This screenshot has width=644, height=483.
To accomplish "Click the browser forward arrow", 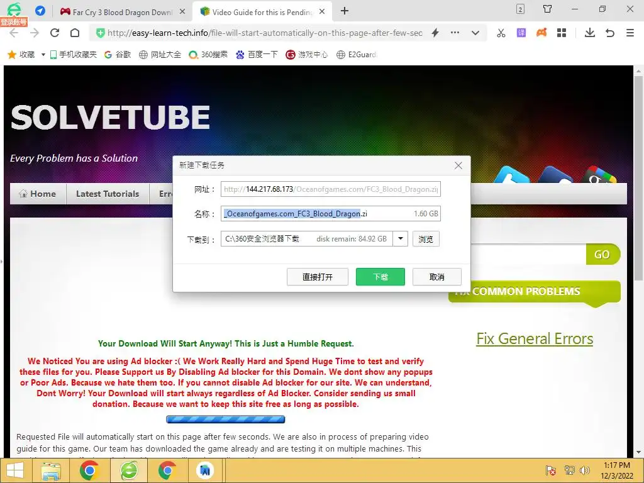I will tap(35, 33).
